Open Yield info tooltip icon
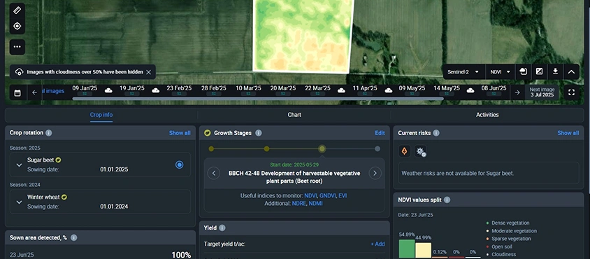The height and width of the screenshot is (259, 590). tap(222, 227)
